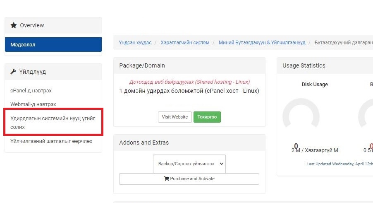Open Webmail-д нэвтрэх link
This screenshot has height=203, width=373.
[x=33, y=104]
